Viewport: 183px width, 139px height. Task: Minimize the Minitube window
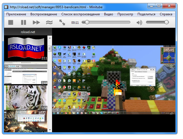click(151, 6)
